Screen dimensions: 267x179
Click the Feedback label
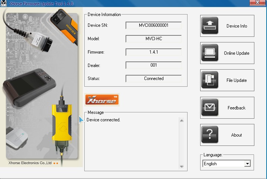pyautogui.click(x=237, y=108)
